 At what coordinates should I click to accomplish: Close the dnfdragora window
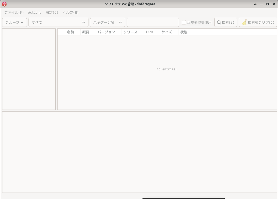pyautogui.click(x=274, y=4)
